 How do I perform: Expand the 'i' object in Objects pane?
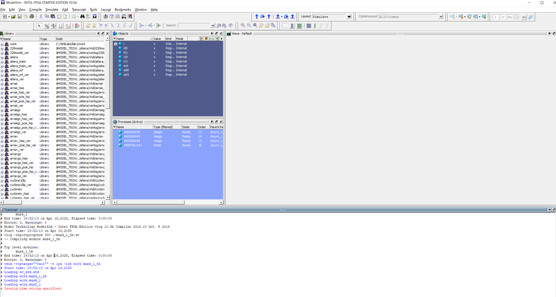click(x=115, y=44)
